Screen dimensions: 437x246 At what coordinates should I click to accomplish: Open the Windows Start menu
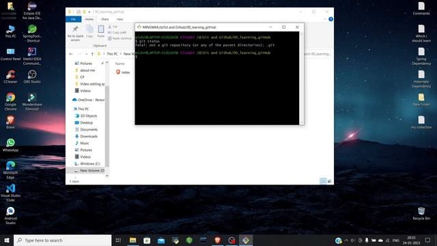7,240
